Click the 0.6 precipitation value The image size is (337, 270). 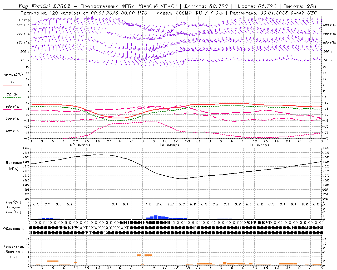pyautogui.click(x=182, y=204)
